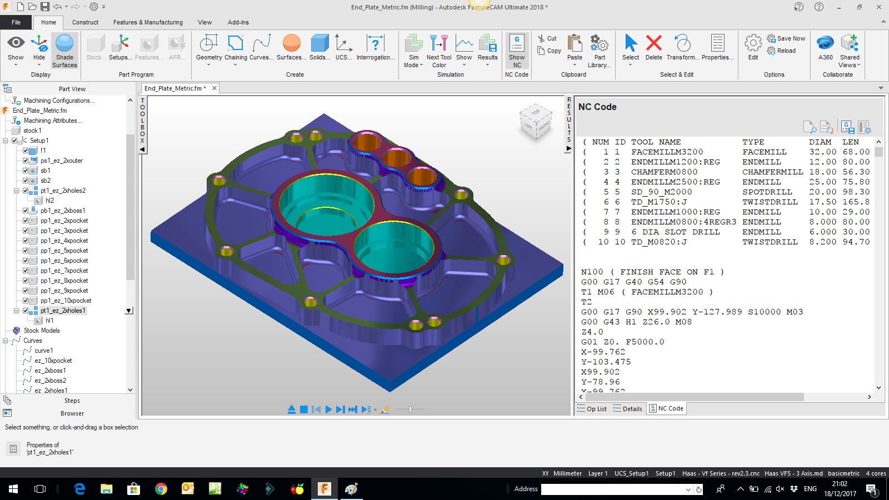Open the Surfaces tool
The height and width of the screenshot is (500, 889).
coord(292,48)
